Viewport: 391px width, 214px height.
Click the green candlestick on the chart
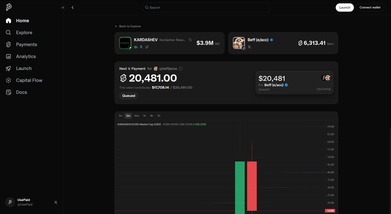[x=240, y=188]
